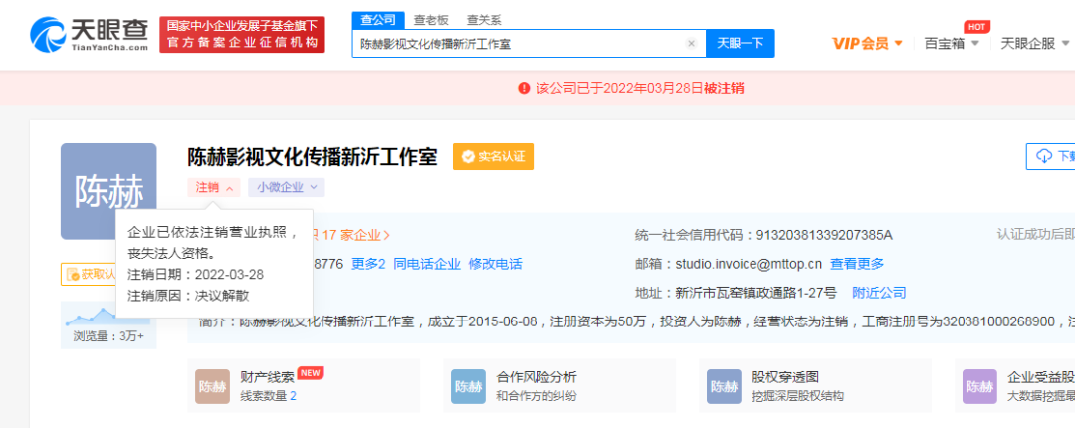
Task: Click the browse volume trend chart
Action: coord(107,317)
